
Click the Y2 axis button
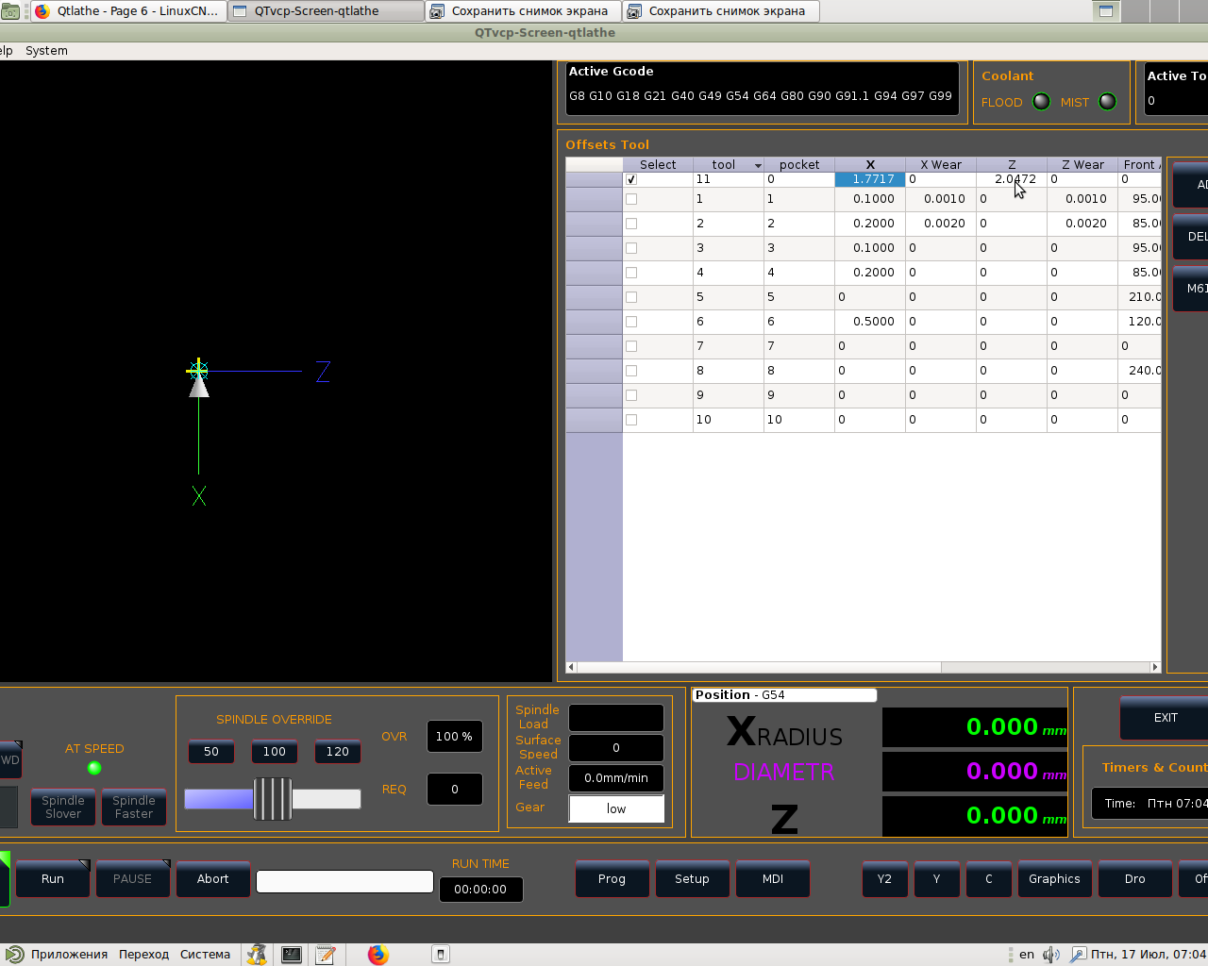pos(884,879)
